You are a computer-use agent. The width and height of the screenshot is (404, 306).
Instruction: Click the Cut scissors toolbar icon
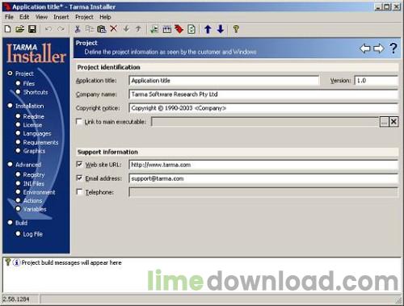[x=78, y=29]
